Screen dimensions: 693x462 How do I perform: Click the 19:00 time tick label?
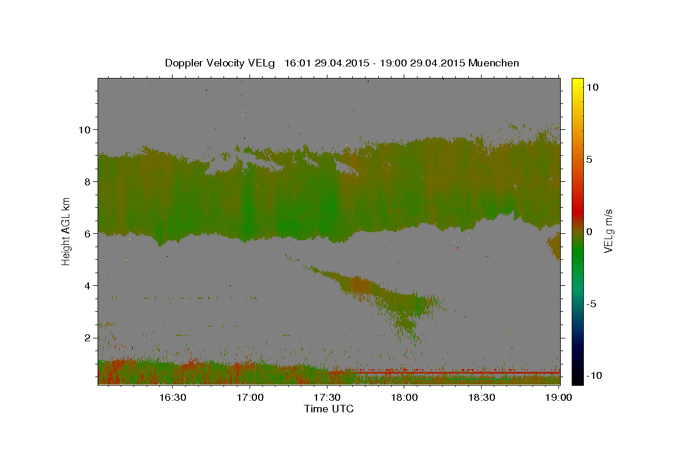pyautogui.click(x=558, y=397)
